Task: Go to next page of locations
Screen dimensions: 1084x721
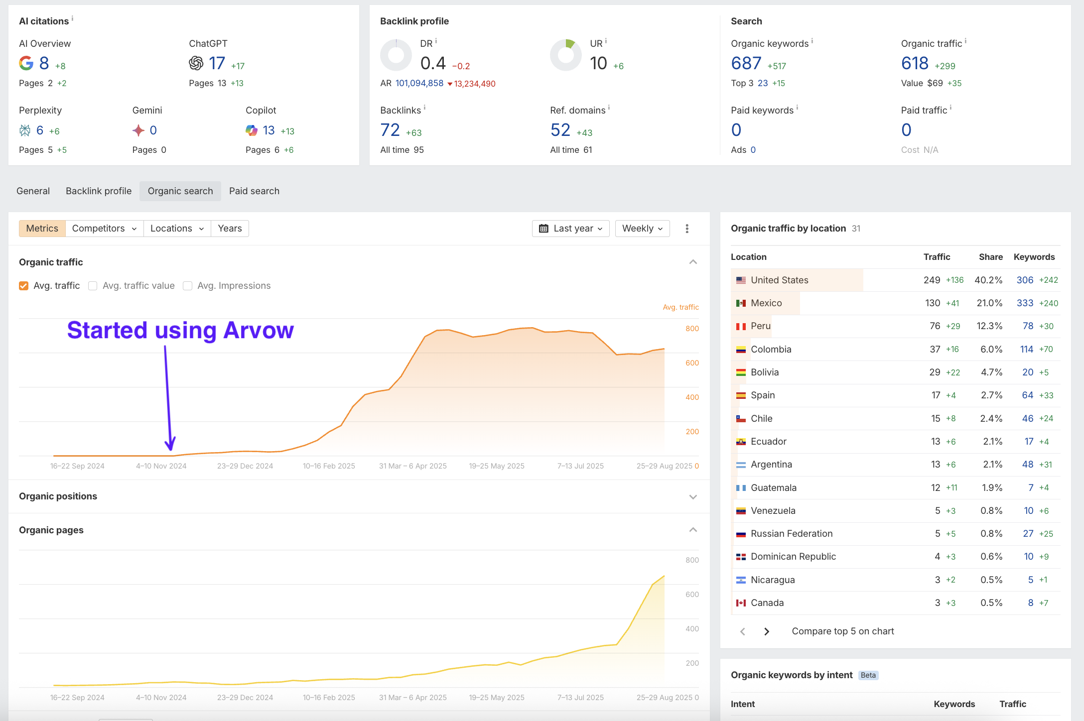Action: point(767,631)
